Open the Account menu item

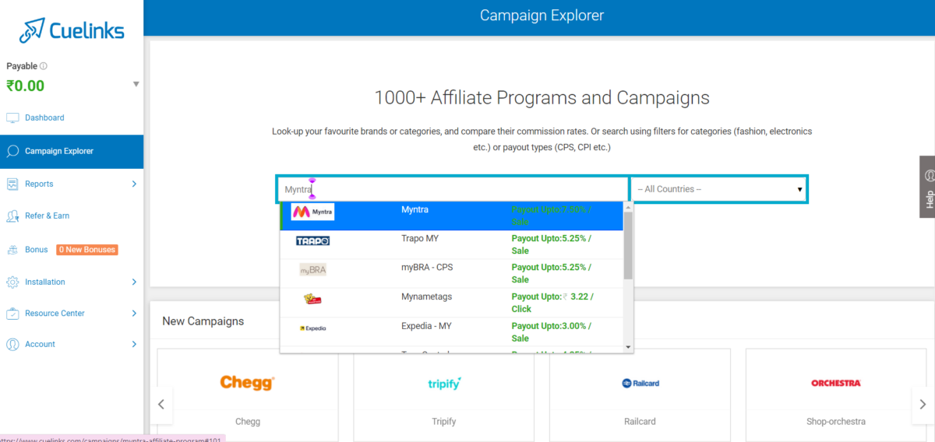[40, 344]
